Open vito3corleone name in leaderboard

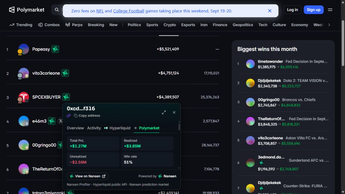coord(46,73)
